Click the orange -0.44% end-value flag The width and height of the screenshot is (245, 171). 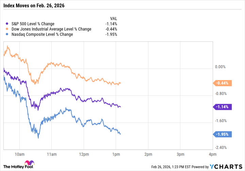[x=223, y=83]
